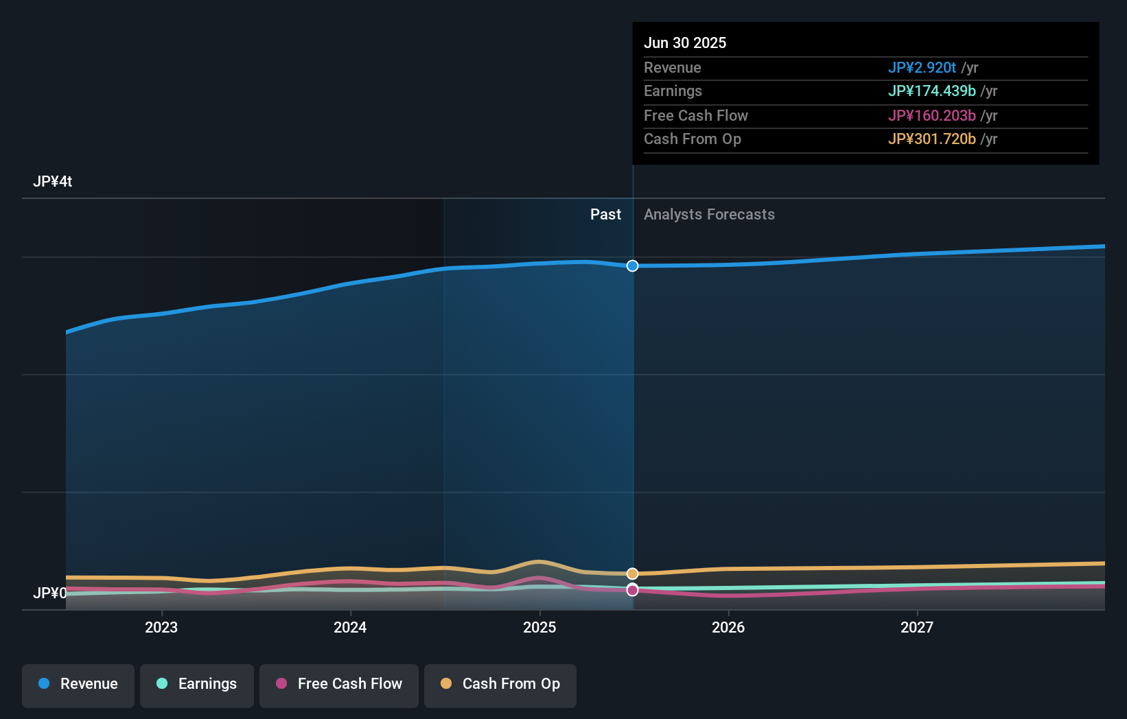1127x719 pixels.
Task: Toggle the Revenue series visibility
Action: coord(78,685)
